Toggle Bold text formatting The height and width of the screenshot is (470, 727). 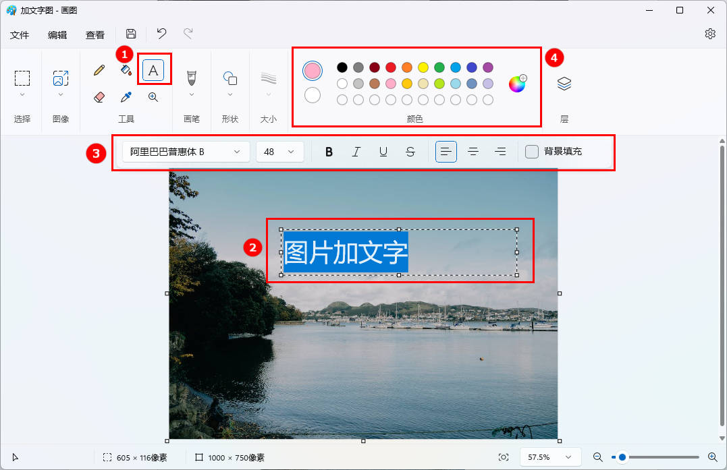coord(329,152)
